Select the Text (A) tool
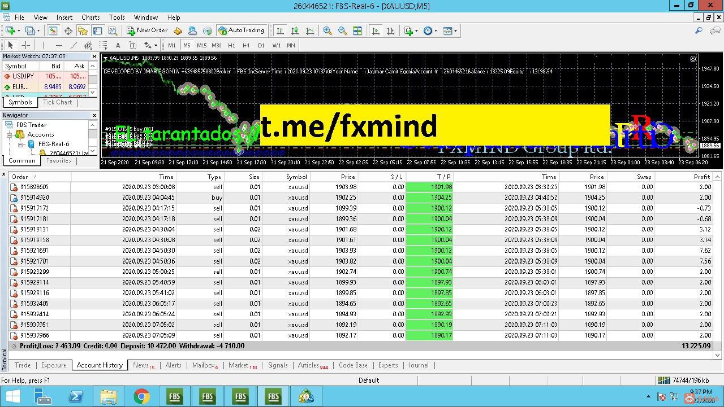724x407 pixels. [118, 45]
